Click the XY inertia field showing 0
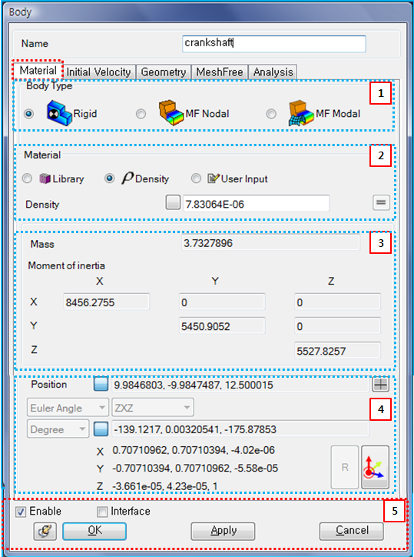414x557 pixels. tap(222, 302)
